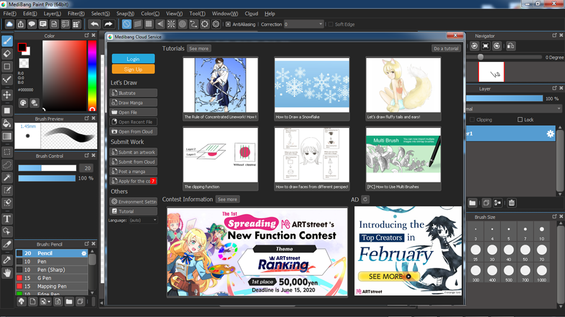
Task: Select the Bucket fill tool
Action: click(x=7, y=124)
